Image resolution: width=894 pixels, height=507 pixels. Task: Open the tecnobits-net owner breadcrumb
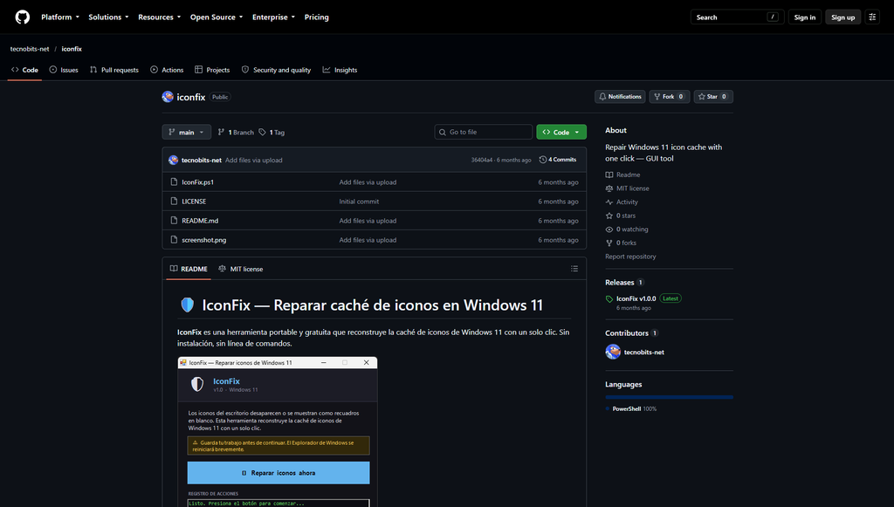click(x=30, y=49)
